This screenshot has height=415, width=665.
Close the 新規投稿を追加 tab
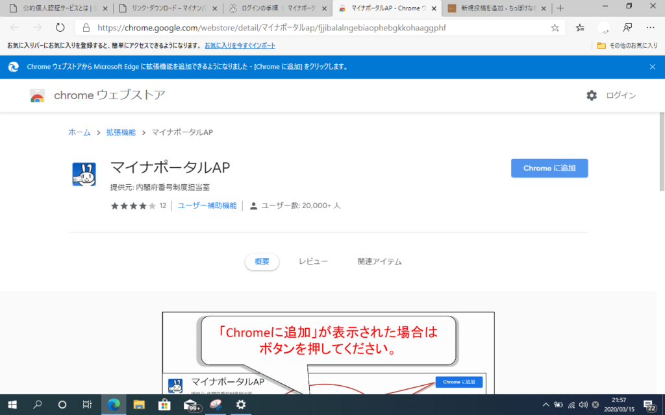pyautogui.click(x=544, y=8)
